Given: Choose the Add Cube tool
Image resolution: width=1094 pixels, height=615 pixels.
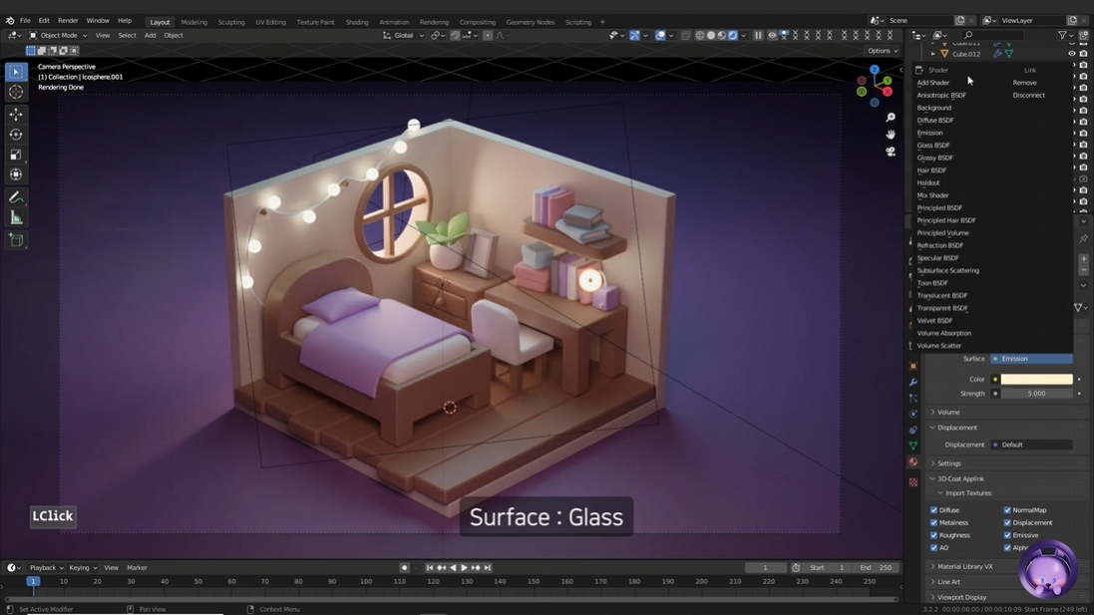Looking at the screenshot, I should click(x=16, y=240).
